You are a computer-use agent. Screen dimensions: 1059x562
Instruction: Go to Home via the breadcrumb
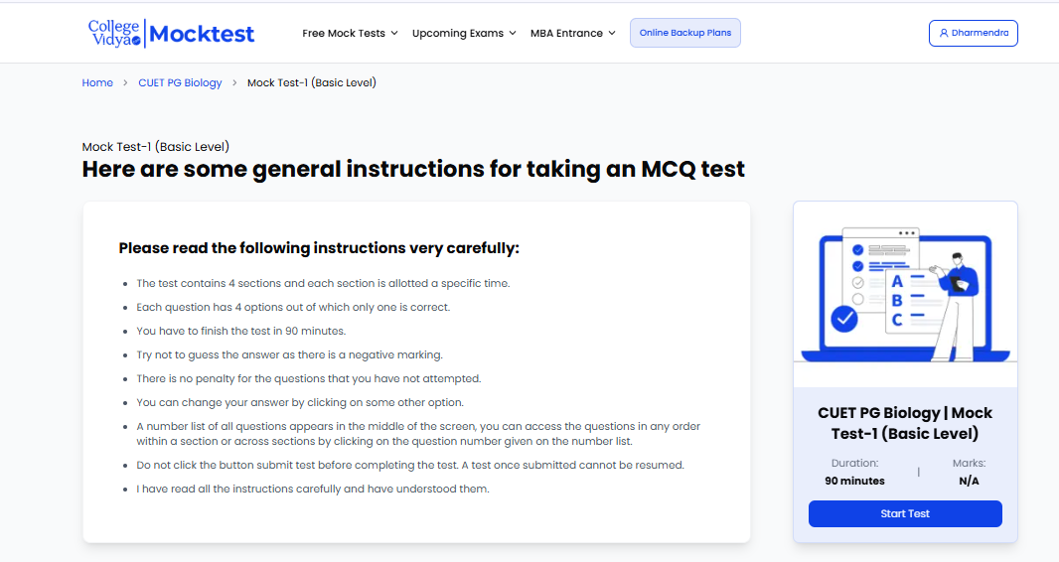97,83
